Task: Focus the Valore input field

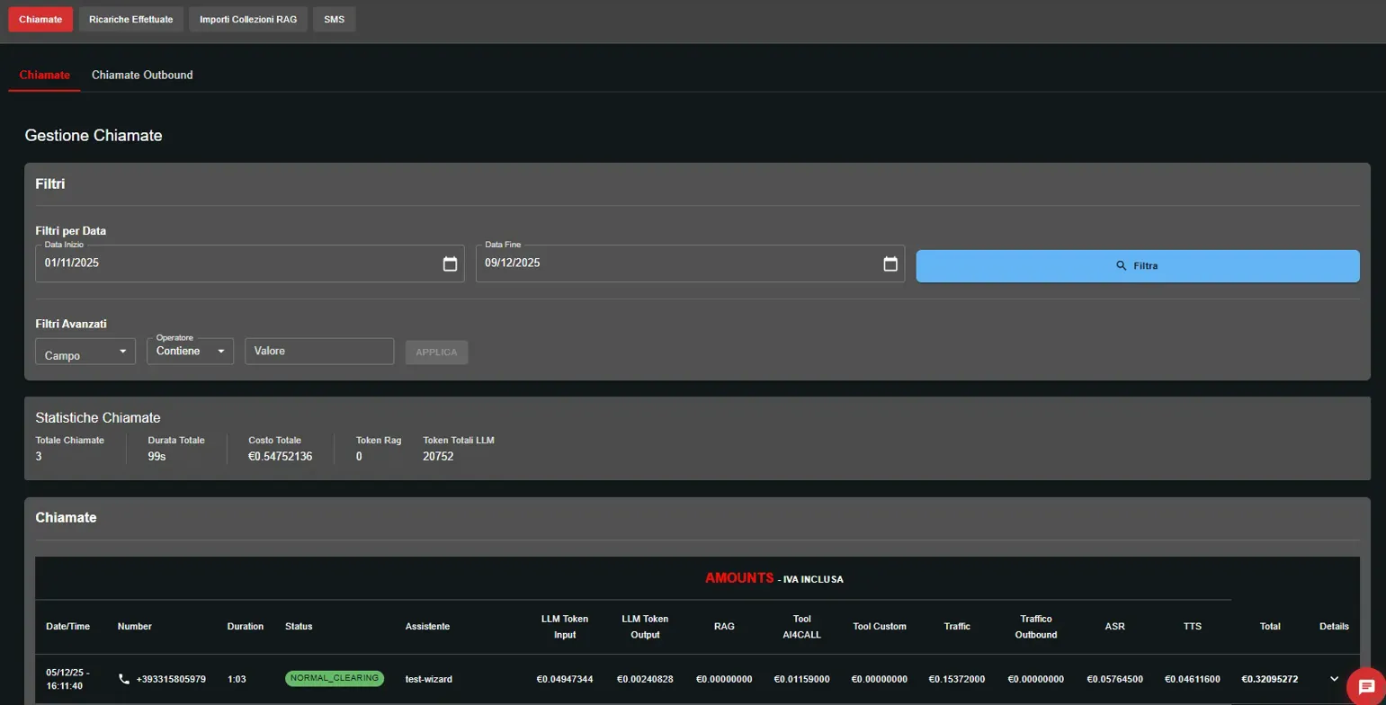Action: (x=319, y=352)
